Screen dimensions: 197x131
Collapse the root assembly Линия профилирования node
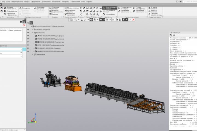tap(31, 26)
